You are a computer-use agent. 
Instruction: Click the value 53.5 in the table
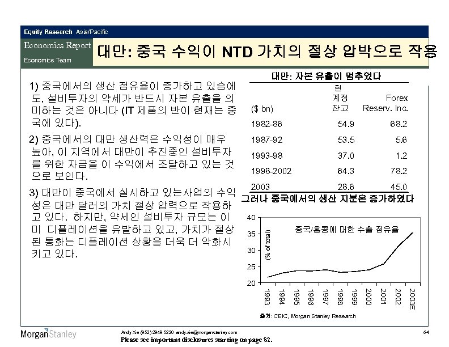point(346,140)
